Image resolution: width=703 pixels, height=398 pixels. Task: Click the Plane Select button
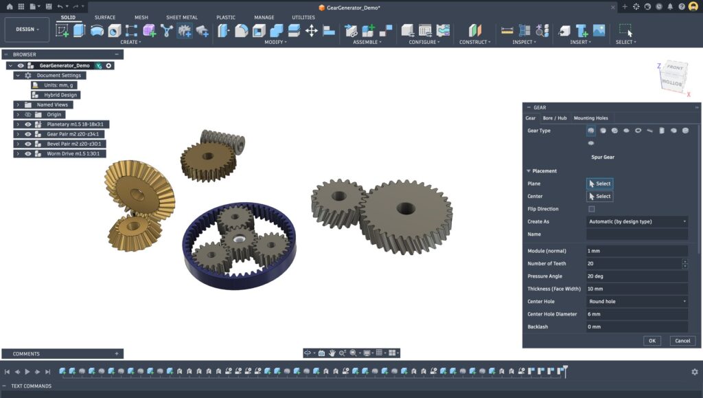pyautogui.click(x=600, y=184)
